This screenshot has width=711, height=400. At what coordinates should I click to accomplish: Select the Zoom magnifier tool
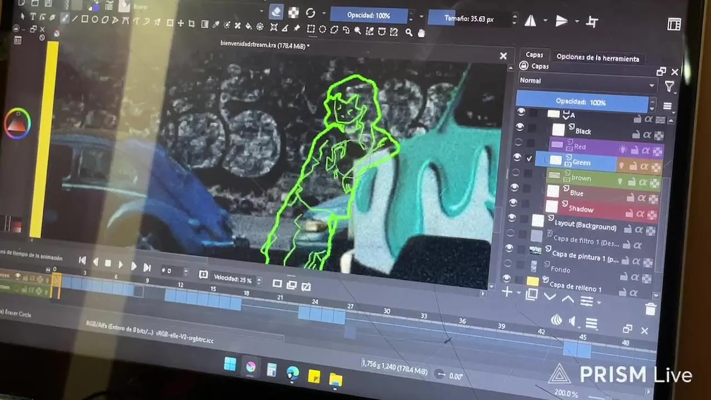click(409, 32)
